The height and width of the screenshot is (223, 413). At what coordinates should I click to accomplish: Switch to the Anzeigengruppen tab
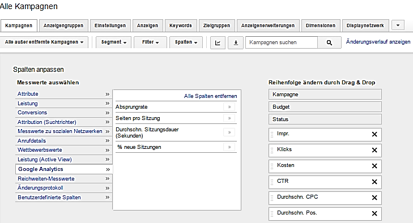(63, 25)
